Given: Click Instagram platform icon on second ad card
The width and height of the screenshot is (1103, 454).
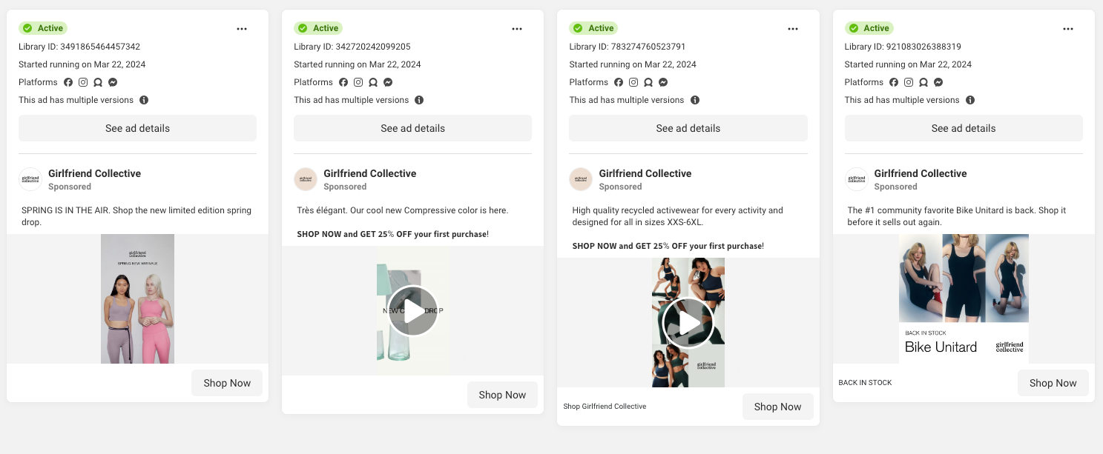Looking at the screenshot, I should (x=358, y=82).
